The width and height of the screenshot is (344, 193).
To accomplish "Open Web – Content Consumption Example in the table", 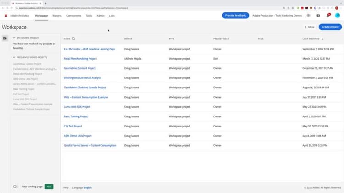I will [86, 97].
